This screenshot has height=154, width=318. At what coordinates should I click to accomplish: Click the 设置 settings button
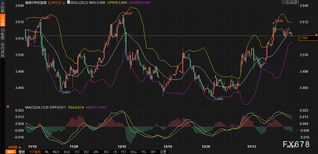163,152
